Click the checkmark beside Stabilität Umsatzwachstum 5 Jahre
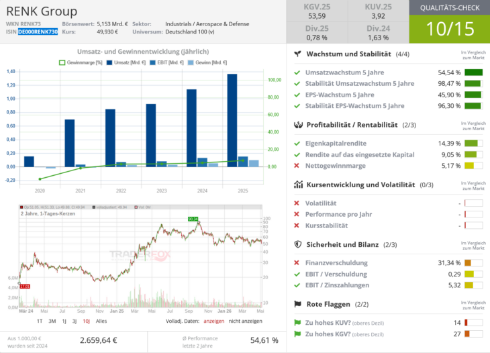This screenshot has height=353, width=490. tap(297, 84)
